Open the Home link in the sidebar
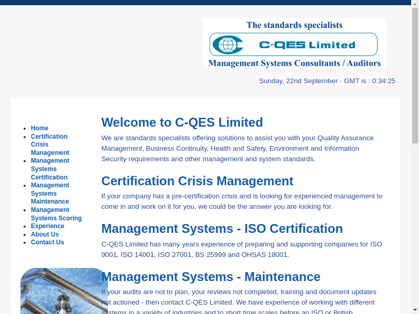 tap(39, 128)
